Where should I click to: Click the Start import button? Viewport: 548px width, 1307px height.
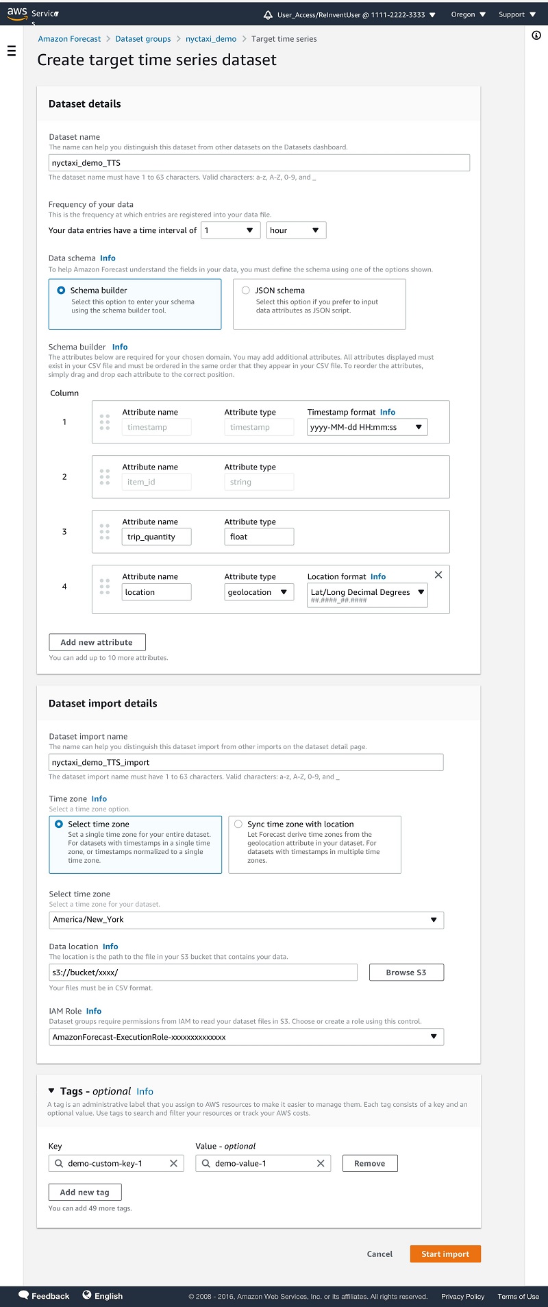coord(445,1254)
